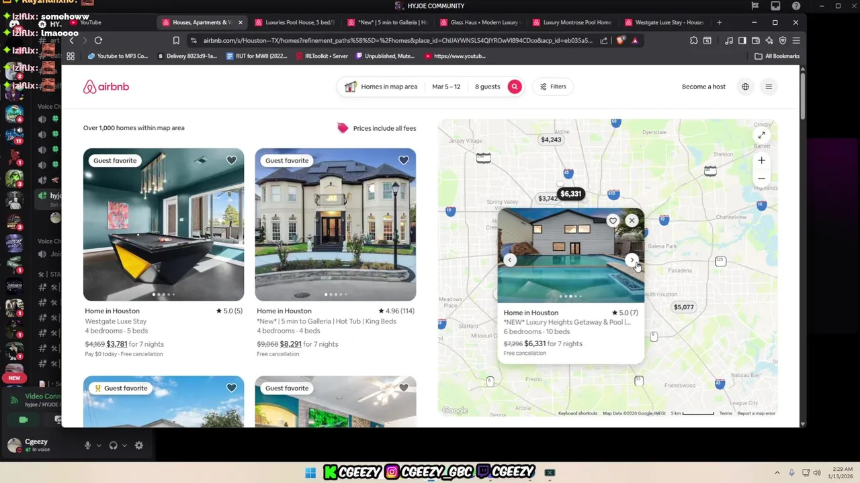
Task: Open the Luxury Heights Getaway popup title
Action: pyautogui.click(x=567, y=322)
